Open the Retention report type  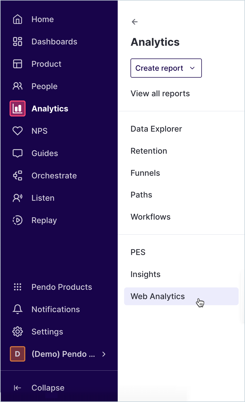(x=149, y=151)
